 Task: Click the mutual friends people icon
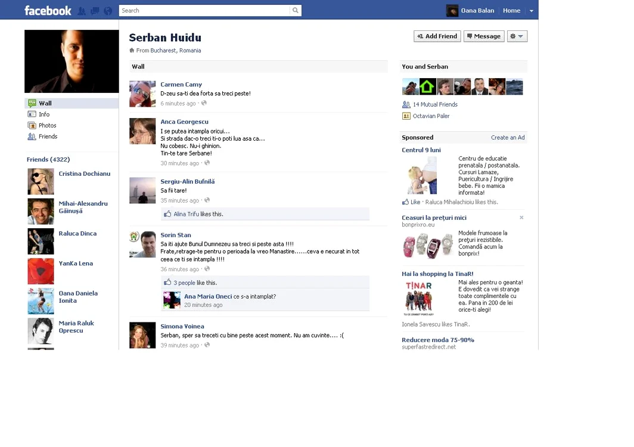pyautogui.click(x=406, y=104)
